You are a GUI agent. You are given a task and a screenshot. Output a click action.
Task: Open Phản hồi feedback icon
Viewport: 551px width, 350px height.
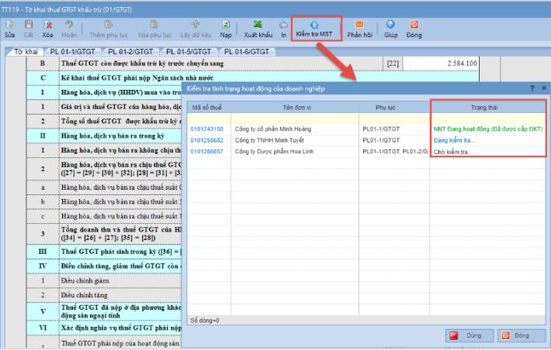click(x=360, y=29)
